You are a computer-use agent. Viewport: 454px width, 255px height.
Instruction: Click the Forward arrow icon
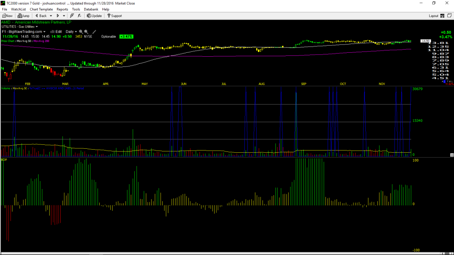(58, 16)
